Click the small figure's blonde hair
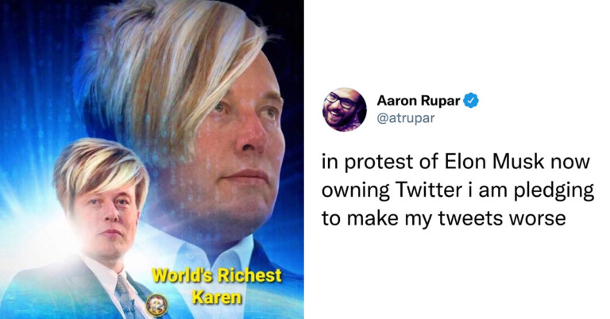Viewport: 610px width, 319px height. click(99, 167)
